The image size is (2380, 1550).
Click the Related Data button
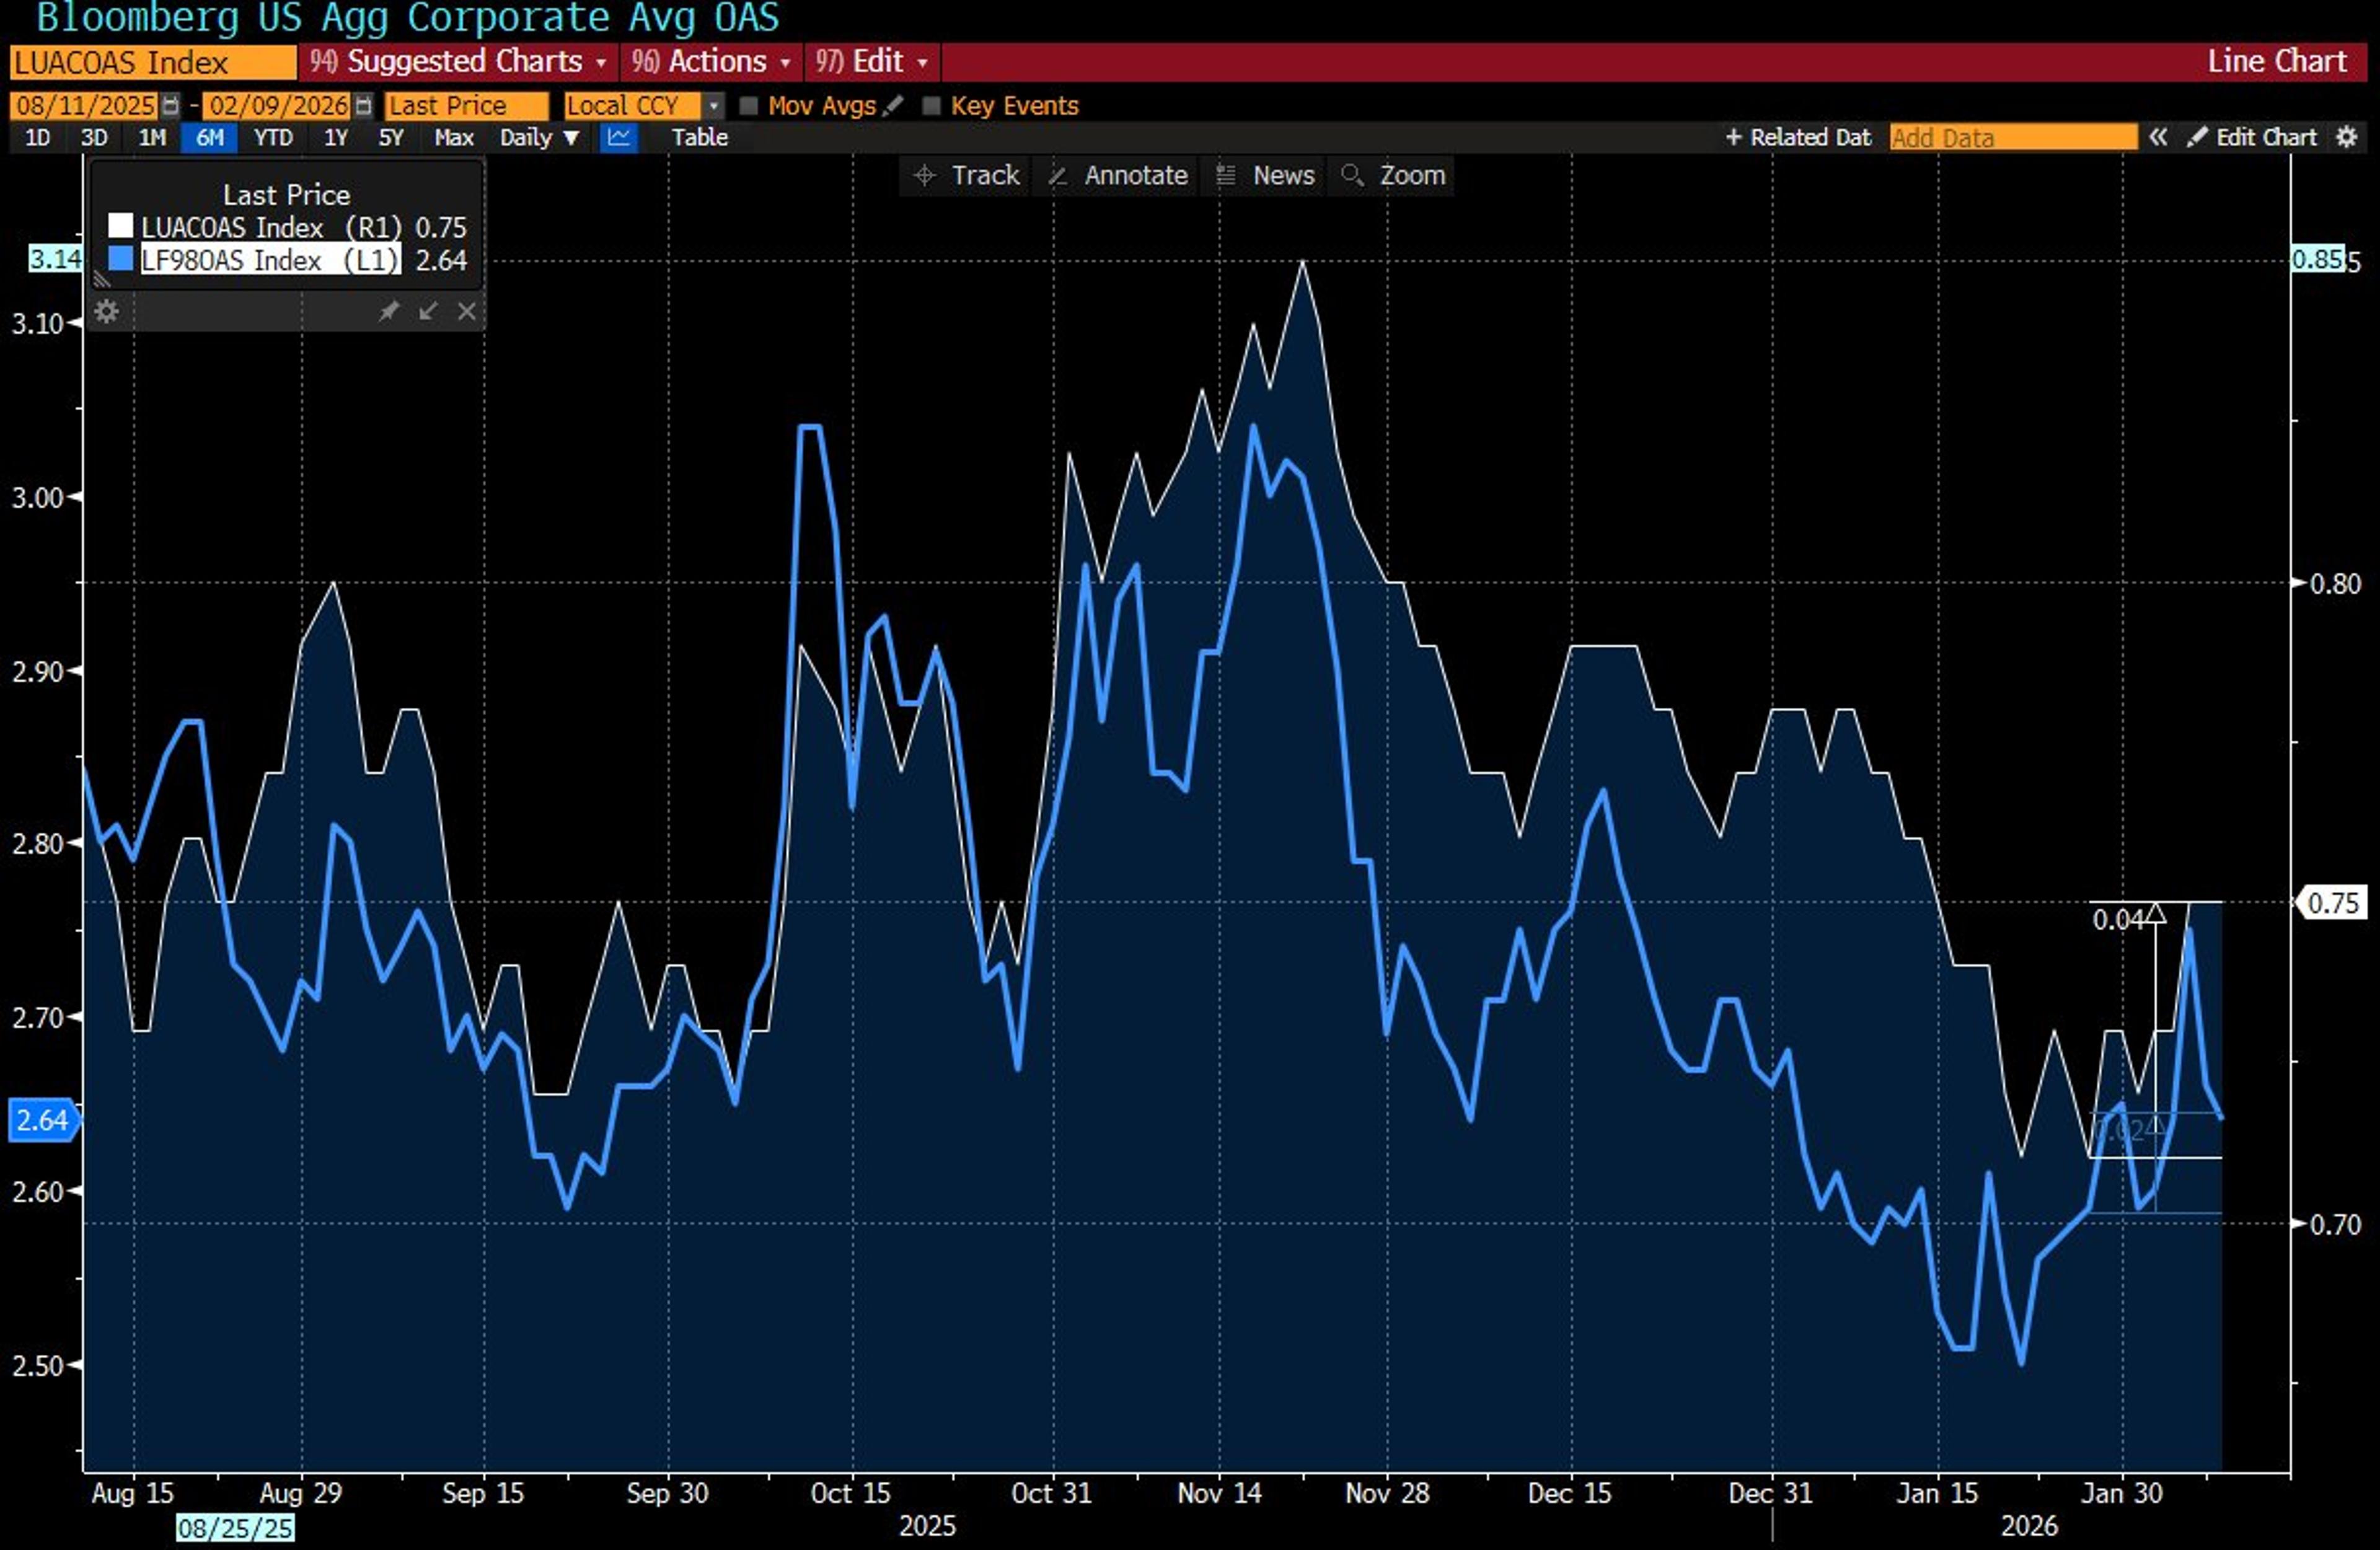tap(1797, 137)
